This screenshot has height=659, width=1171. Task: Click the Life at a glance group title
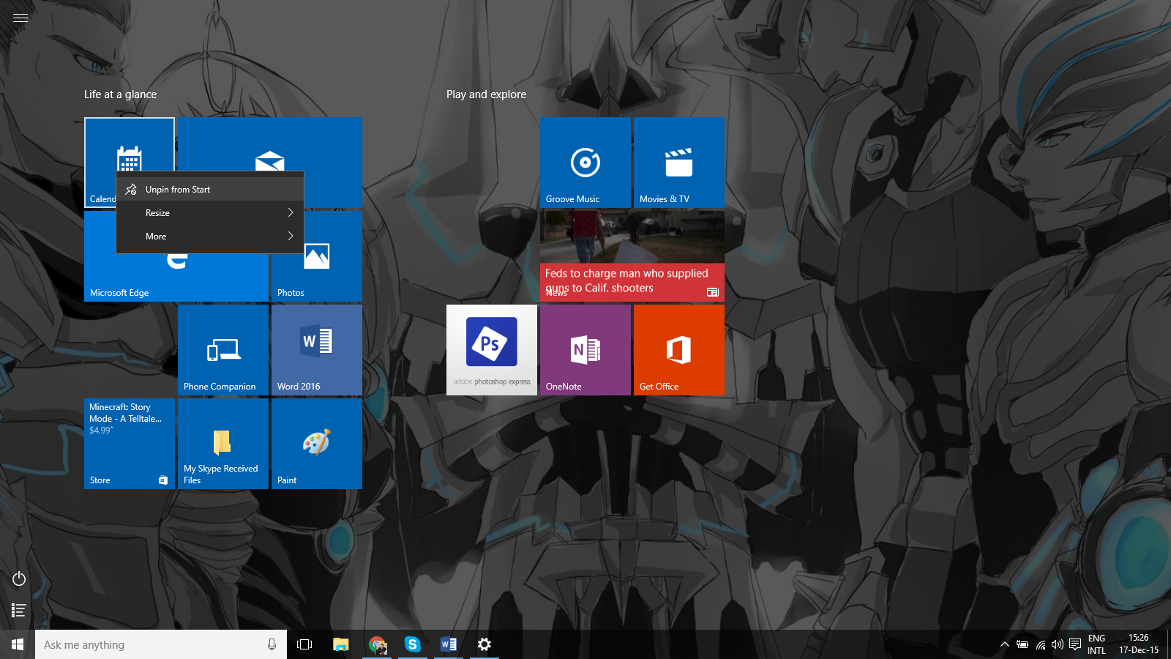(x=120, y=94)
